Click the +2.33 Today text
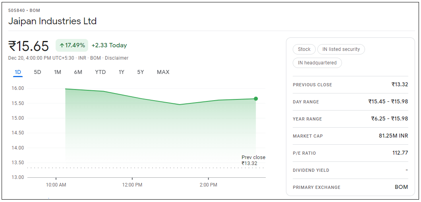 click(x=109, y=45)
